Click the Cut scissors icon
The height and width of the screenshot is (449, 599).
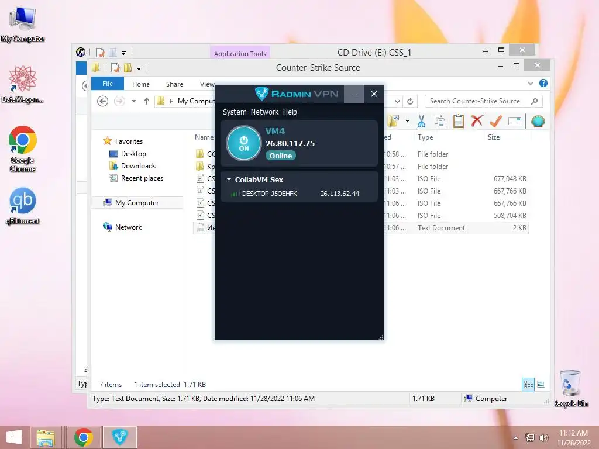(x=421, y=121)
